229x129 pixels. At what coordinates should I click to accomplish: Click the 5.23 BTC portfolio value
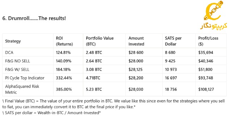coord(94,89)
